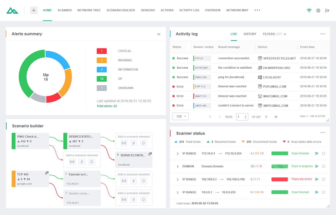Image resolution: width=336 pixels, height=215 pixels.
Task: Open the Scanner status three-dot menu
Action: click(323, 133)
